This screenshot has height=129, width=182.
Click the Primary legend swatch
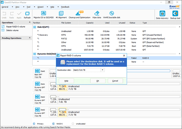pyautogui.click(x=34, y=124)
